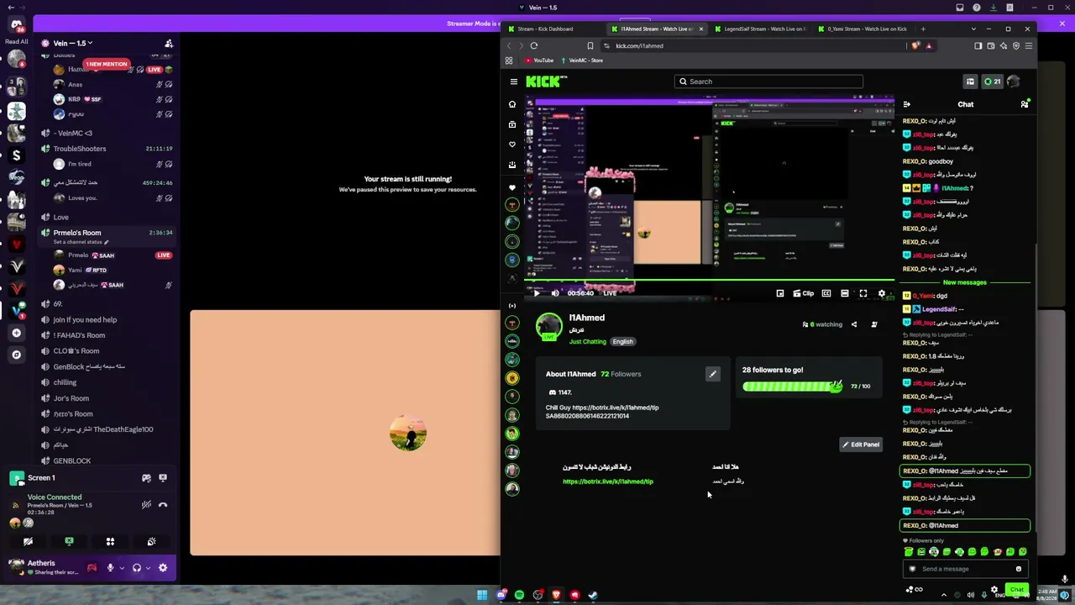Viewport: 1075px width, 605px height.
Task: Expand the Vein — 1.5 server dropdown
Action: coord(73,43)
